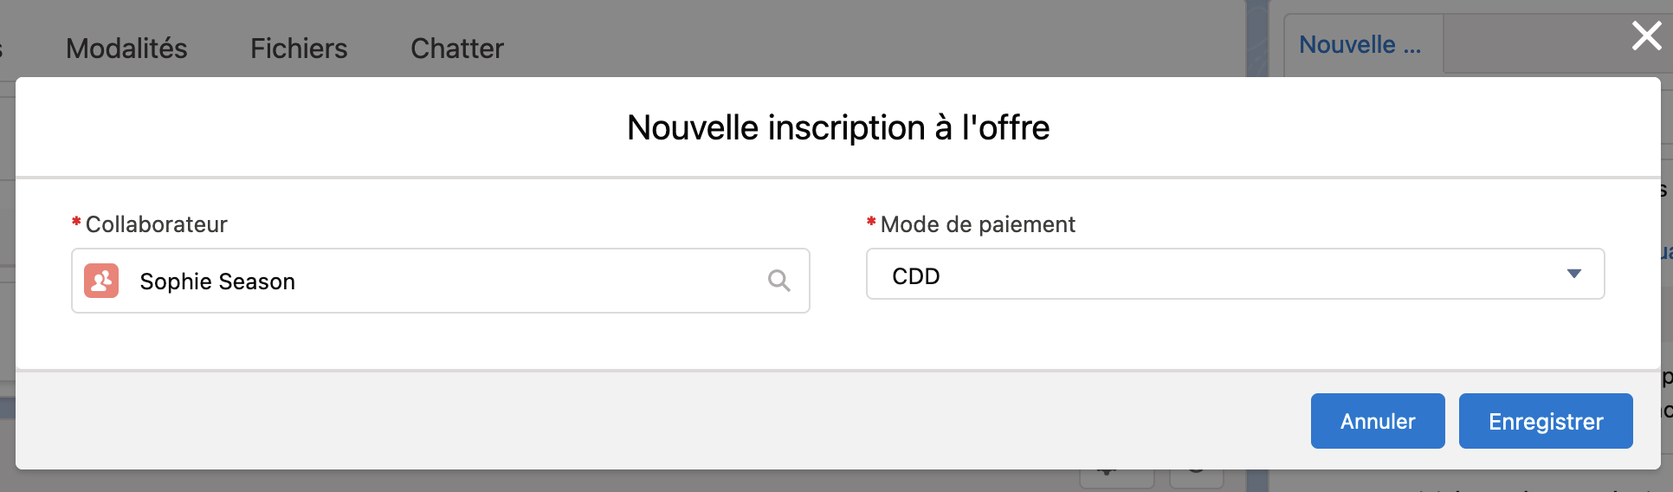The width and height of the screenshot is (1673, 492).
Task: Click the contact icon beside Sophie Season
Action: (x=101, y=281)
